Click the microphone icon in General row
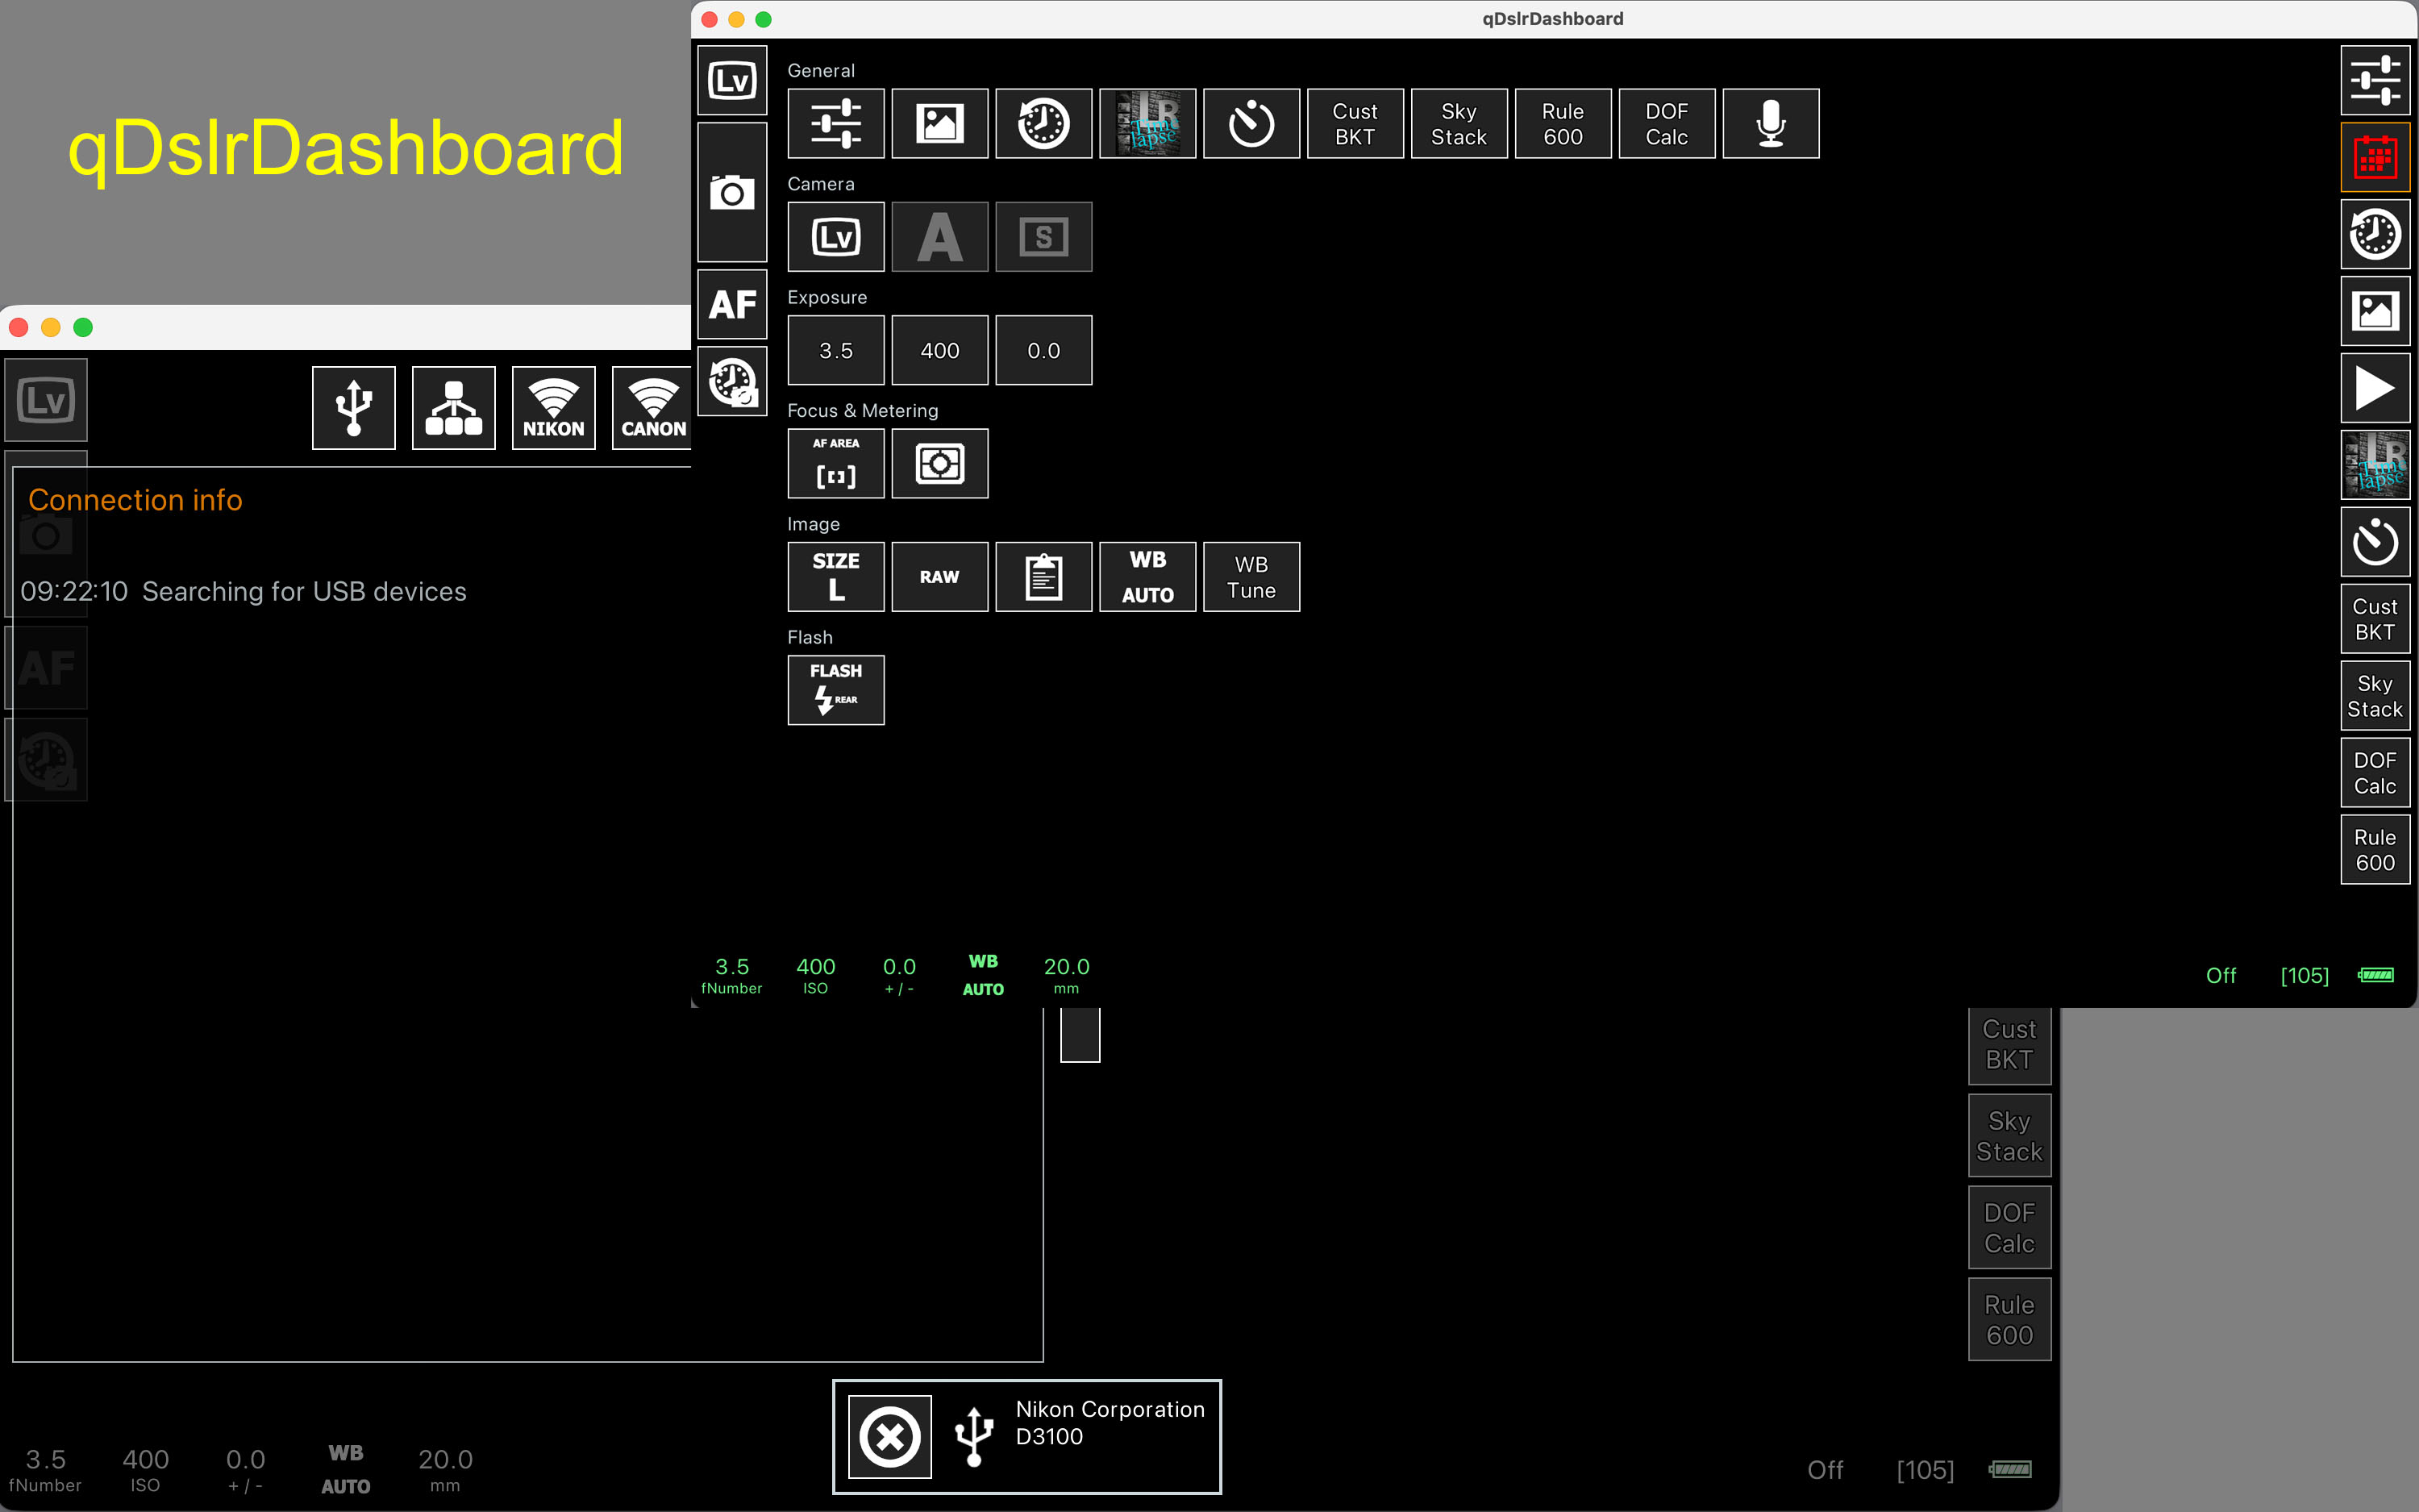Screen dimensions: 2419x1512 click(x=1769, y=124)
